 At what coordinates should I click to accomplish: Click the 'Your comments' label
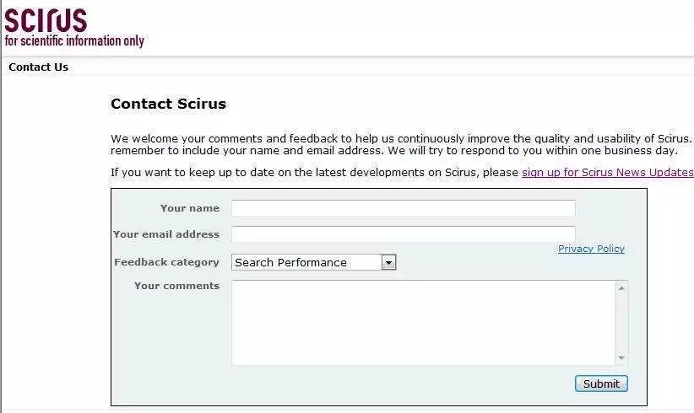pos(176,286)
